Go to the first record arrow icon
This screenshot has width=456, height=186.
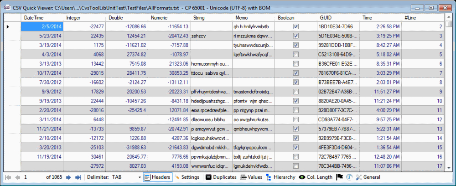[8, 177]
